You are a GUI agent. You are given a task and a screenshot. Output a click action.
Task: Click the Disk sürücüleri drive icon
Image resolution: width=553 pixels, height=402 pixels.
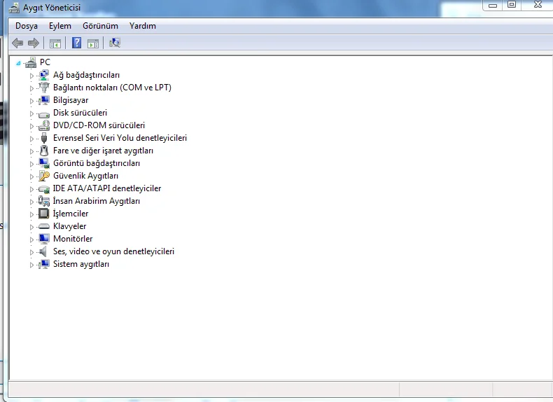tap(43, 113)
